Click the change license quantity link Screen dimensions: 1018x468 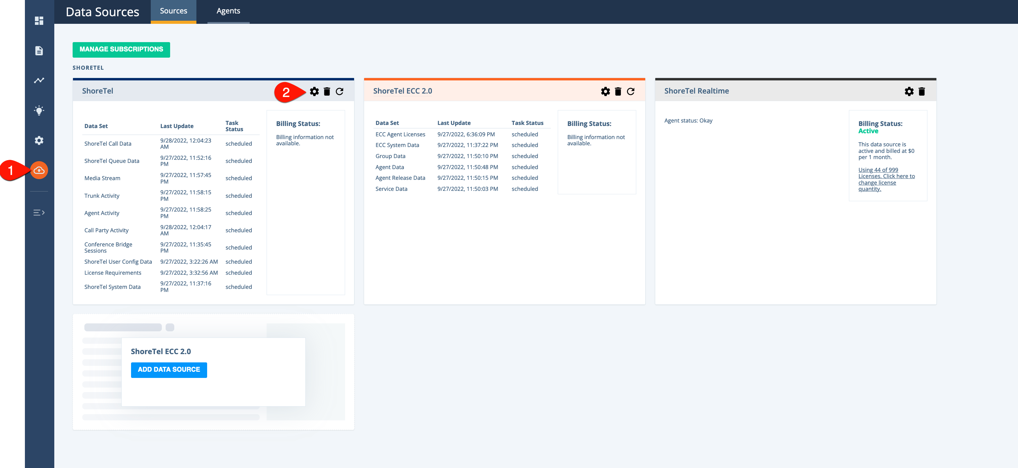coord(886,179)
